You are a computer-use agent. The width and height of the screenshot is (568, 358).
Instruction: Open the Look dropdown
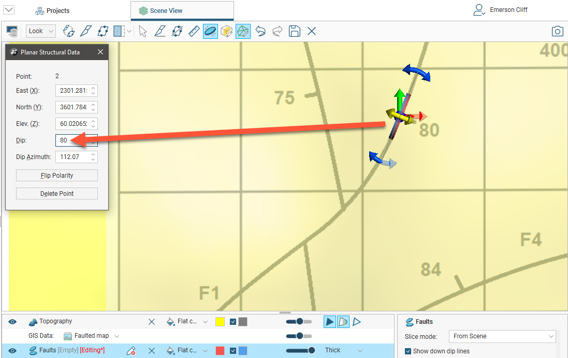coord(40,31)
